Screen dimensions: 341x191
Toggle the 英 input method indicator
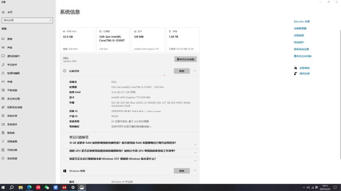coord(316,187)
